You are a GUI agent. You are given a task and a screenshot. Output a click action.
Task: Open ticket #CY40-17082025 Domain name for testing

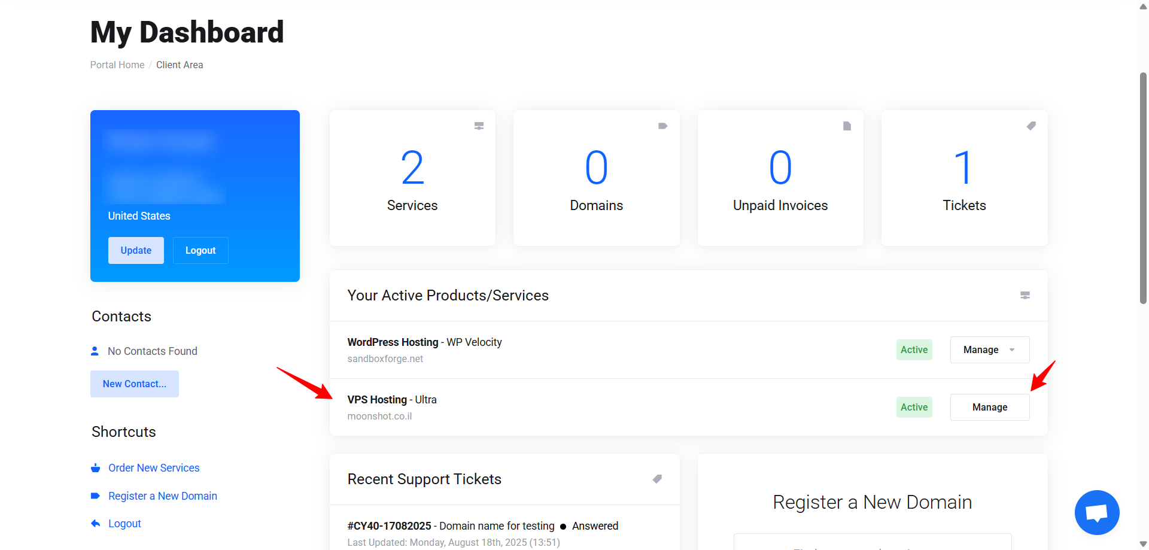coord(451,525)
